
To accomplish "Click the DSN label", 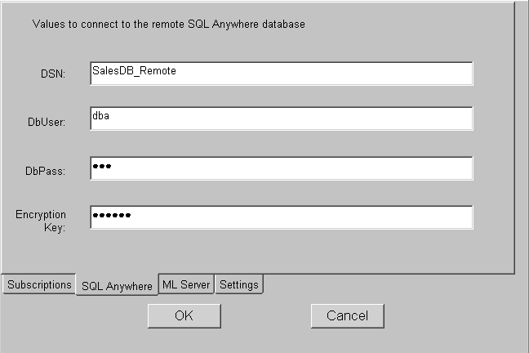I will pyautogui.click(x=53, y=74).
